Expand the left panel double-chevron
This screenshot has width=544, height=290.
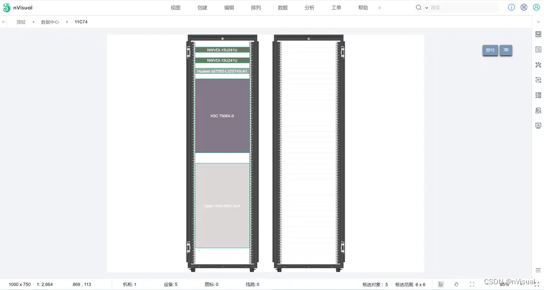3,22
